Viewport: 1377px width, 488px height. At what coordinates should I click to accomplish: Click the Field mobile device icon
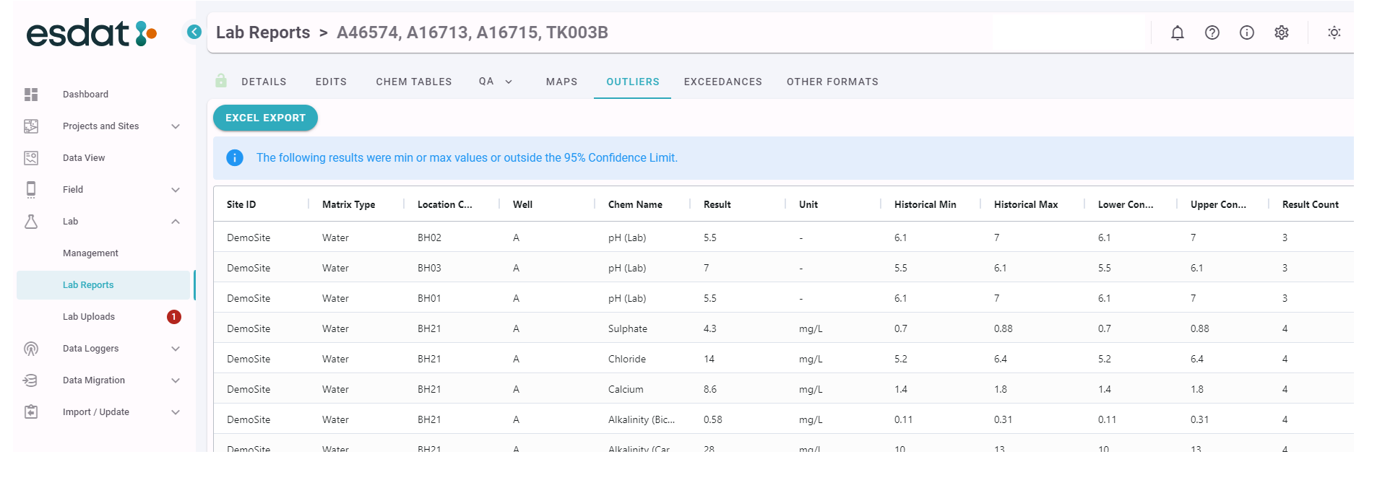(x=31, y=190)
